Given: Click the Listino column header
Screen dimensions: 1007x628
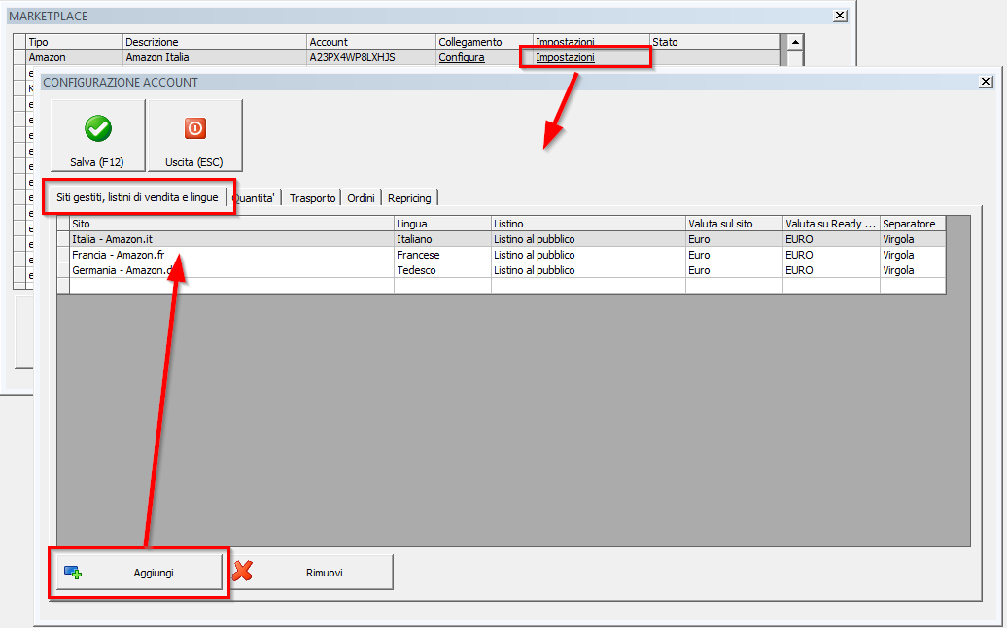Looking at the screenshot, I should click(x=588, y=224).
